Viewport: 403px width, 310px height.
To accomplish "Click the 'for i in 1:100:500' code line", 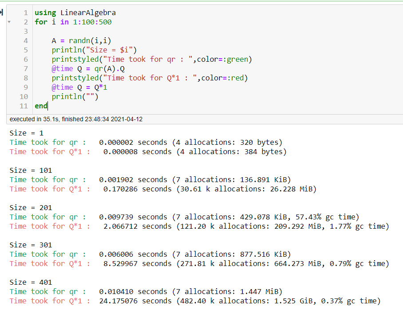I will coord(73,22).
